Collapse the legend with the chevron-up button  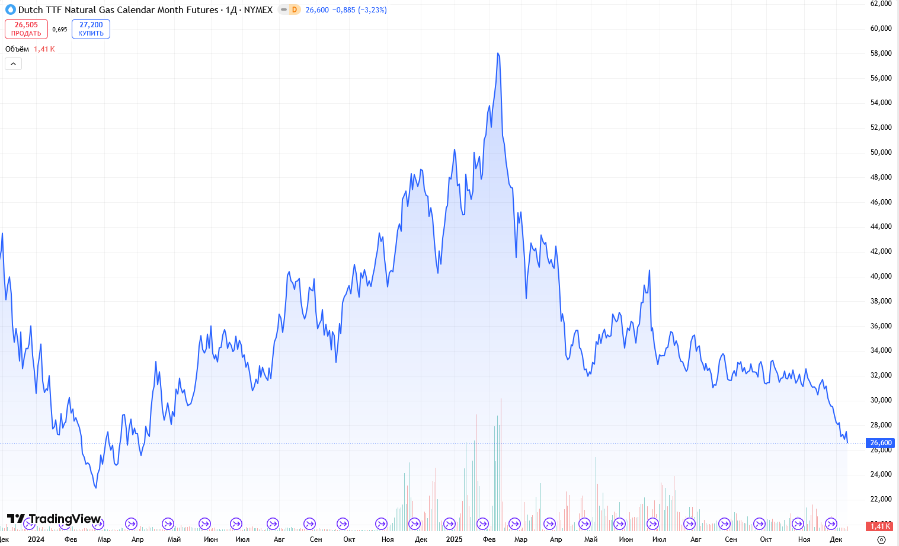coord(13,63)
